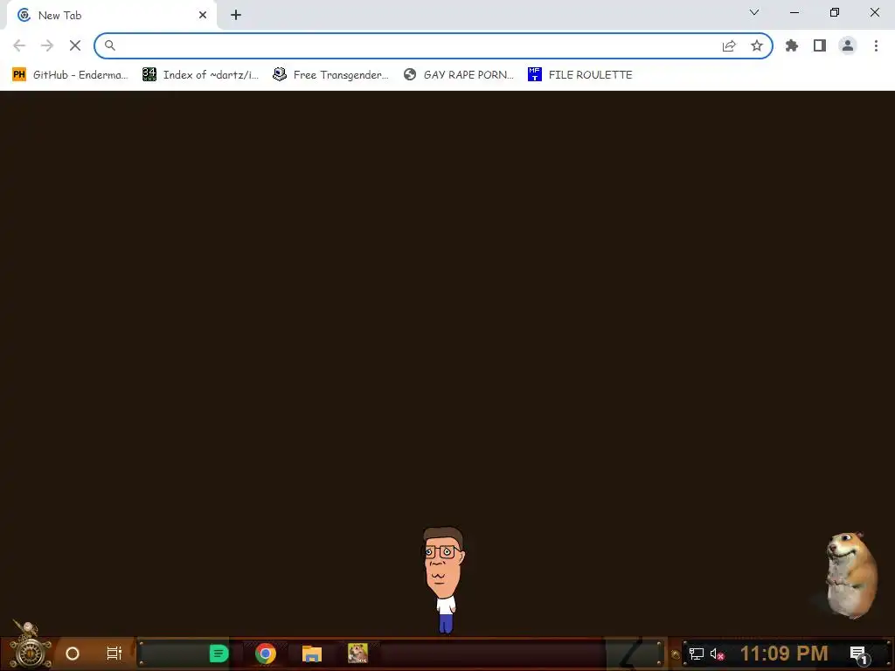Image resolution: width=895 pixels, height=671 pixels.
Task: Toggle the side panel icon
Action: click(820, 45)
